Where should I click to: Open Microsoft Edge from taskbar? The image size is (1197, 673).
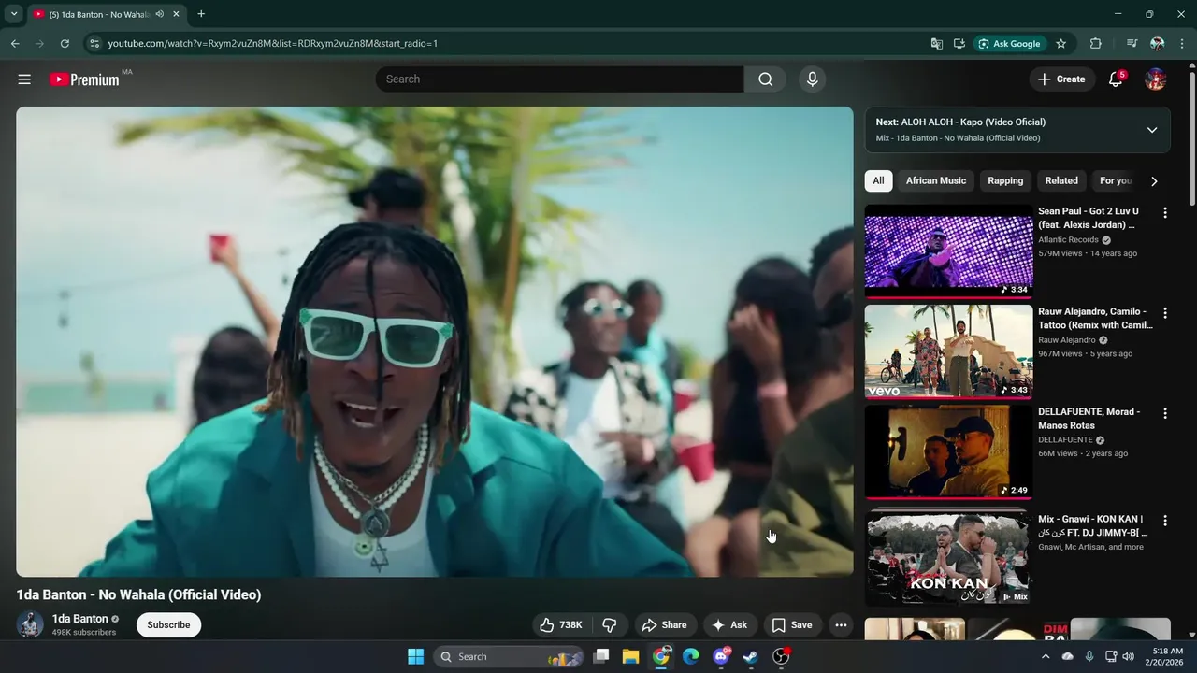[x=691, y=656]
